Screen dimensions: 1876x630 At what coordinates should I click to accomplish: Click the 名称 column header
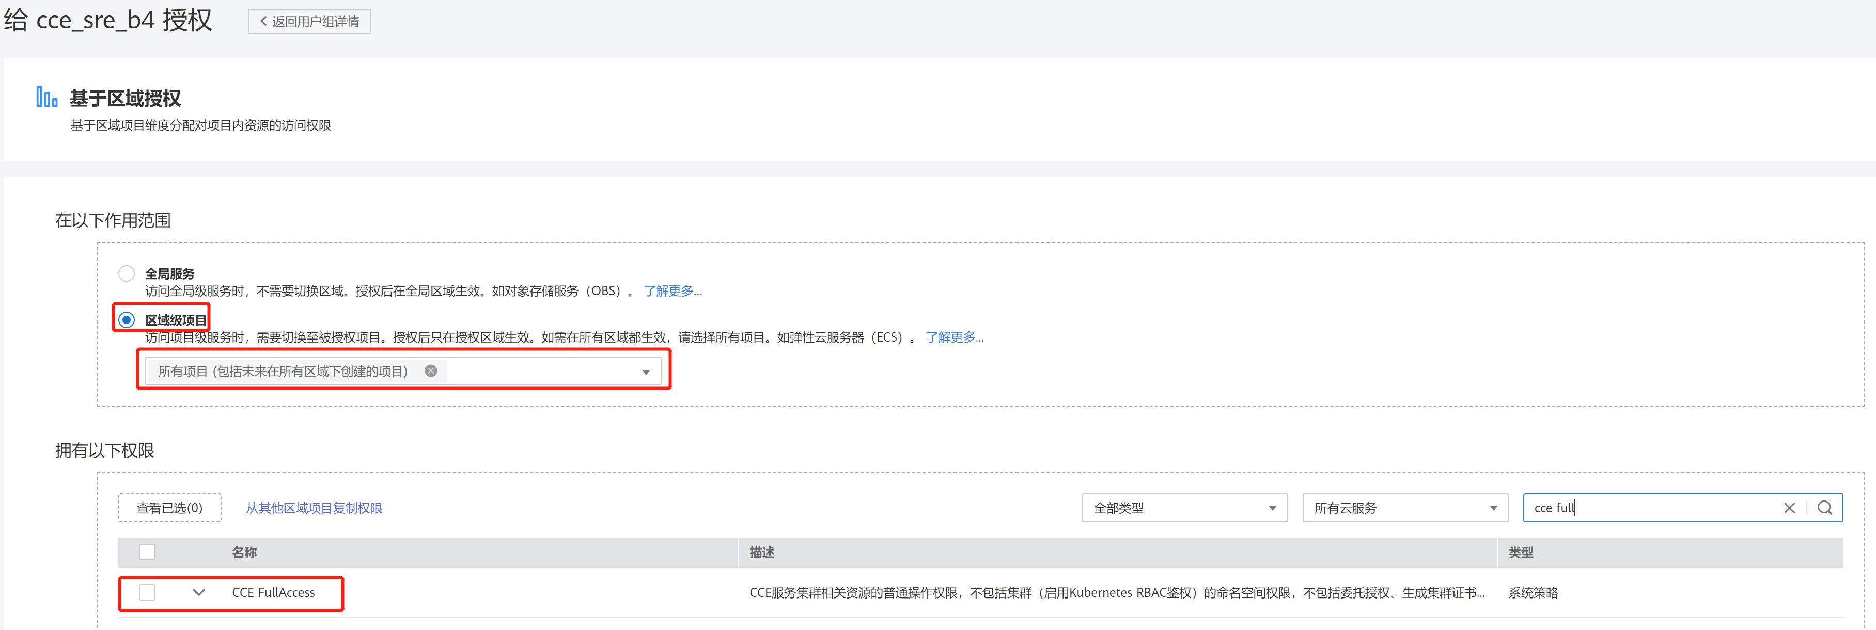244,552
